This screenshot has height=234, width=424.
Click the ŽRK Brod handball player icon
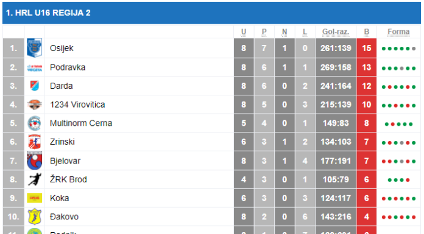tap(35, 179)
